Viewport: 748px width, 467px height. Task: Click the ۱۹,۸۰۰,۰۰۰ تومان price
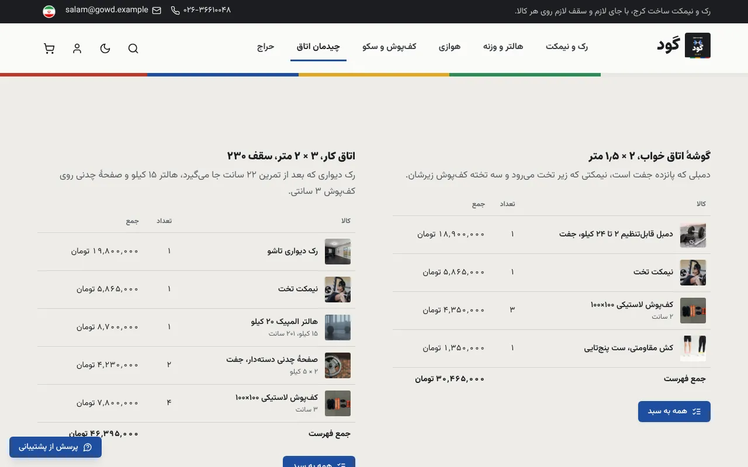pos(105,251)
